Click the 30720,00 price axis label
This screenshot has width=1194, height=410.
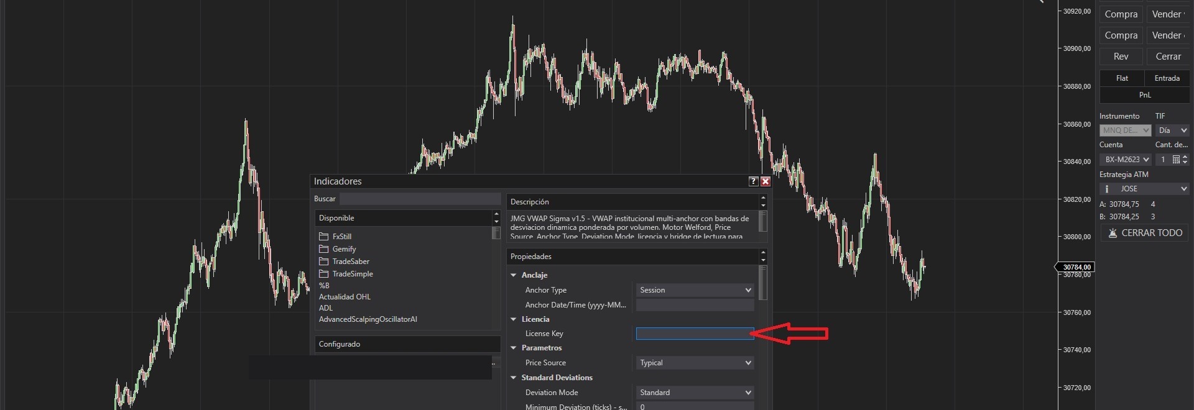[1076, 388]
